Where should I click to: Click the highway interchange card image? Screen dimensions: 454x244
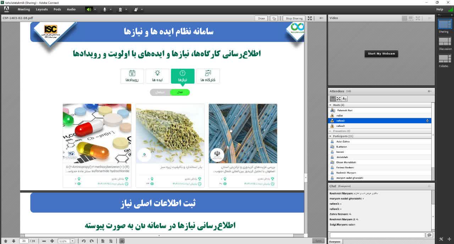(243, 133)
